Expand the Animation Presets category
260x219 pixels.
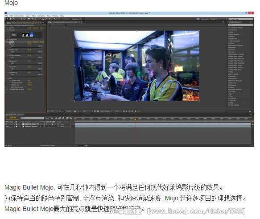228,28
